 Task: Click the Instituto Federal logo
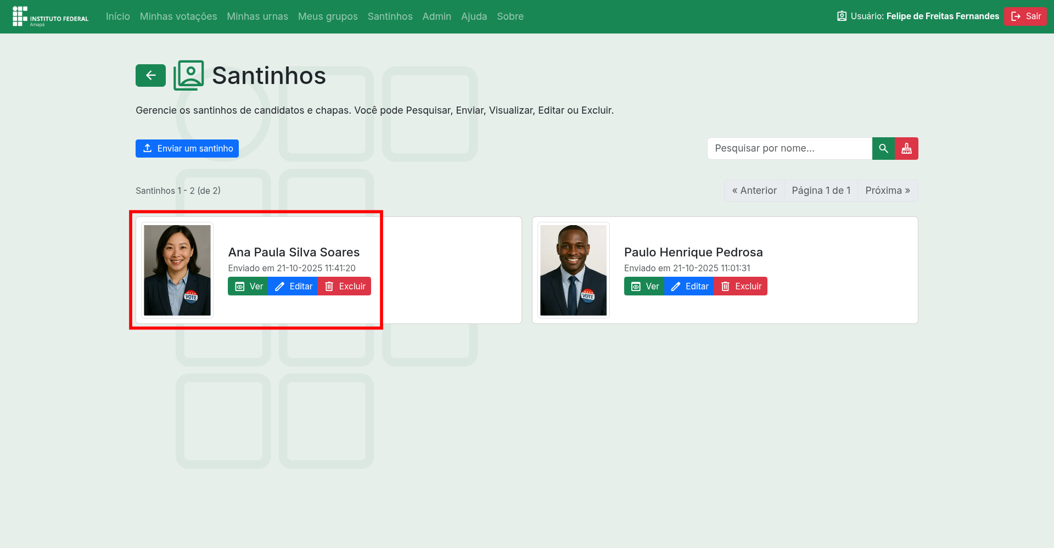[x=51, y=16]
